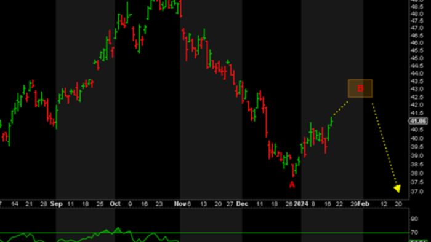Click the 40.0 price axis label
The height and width of the screenshot is (242, 431).
(x=417, y=138)
